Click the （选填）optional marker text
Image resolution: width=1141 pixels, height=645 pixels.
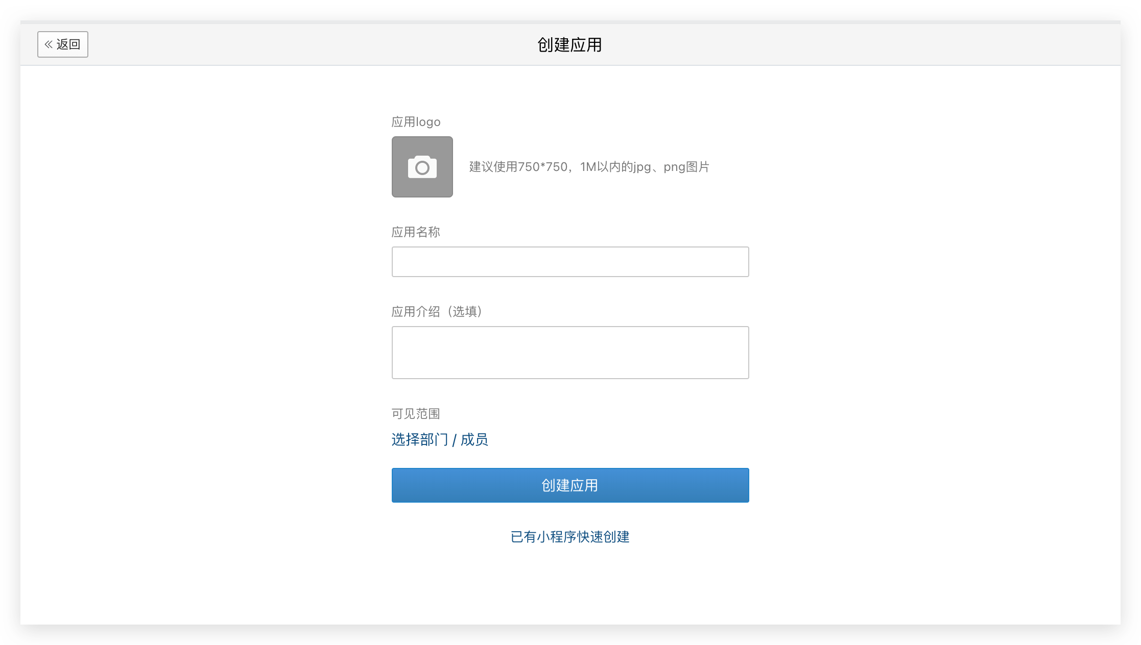465,312
